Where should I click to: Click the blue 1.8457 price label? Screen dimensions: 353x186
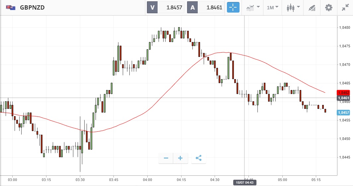pyautogui.click(x=343, y=113)
